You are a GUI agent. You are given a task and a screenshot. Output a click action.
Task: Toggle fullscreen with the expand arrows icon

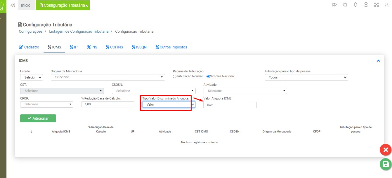tap(377, 5)
